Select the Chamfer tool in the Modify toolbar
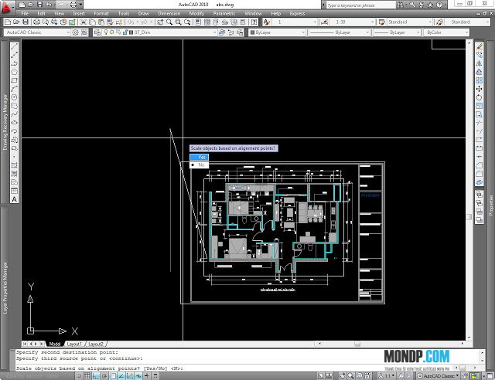Image resolution: width=495 pixels, height=380 pixels. 480,165
